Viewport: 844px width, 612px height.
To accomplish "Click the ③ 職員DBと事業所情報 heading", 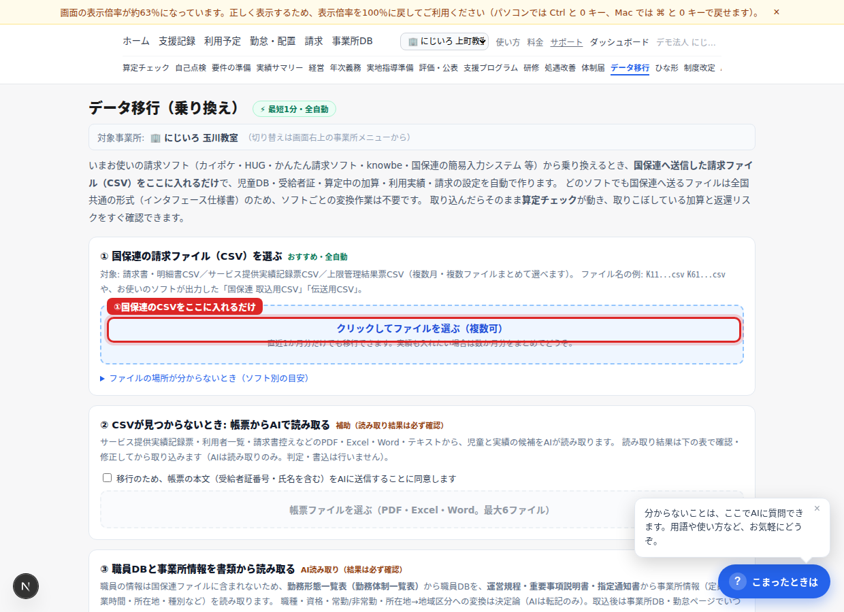I will tap(197, 569).
